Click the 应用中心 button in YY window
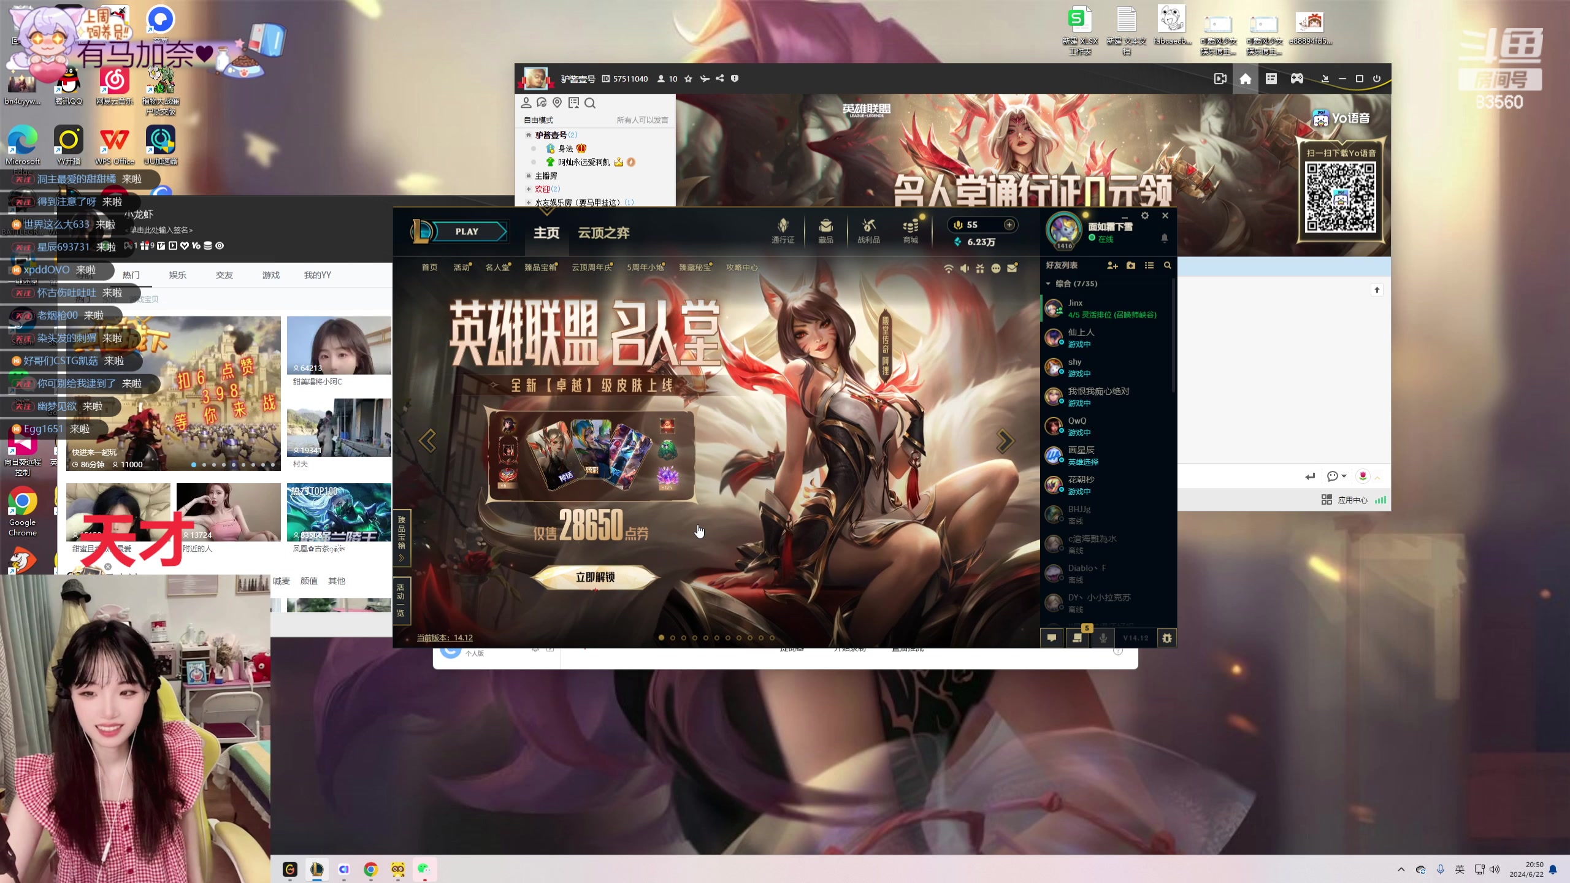The width and height of the screenshot is (1570, 883). [x=1344, y=500]
